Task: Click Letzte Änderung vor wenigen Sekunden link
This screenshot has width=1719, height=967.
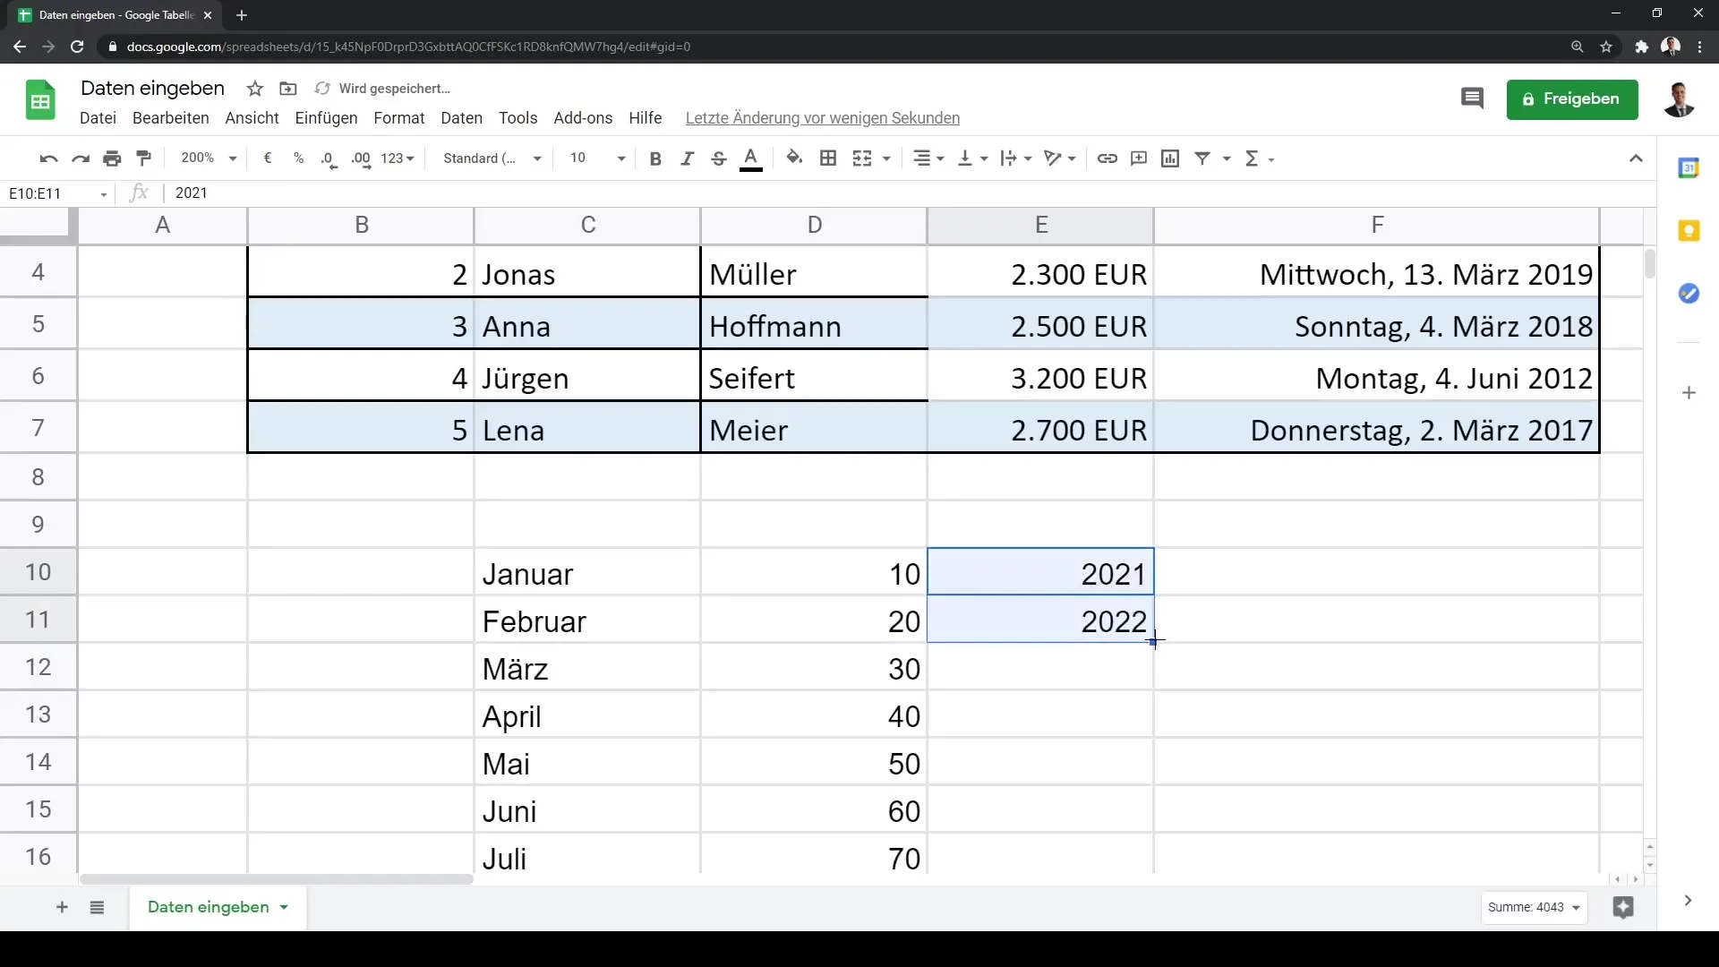Action: (822, 118)
